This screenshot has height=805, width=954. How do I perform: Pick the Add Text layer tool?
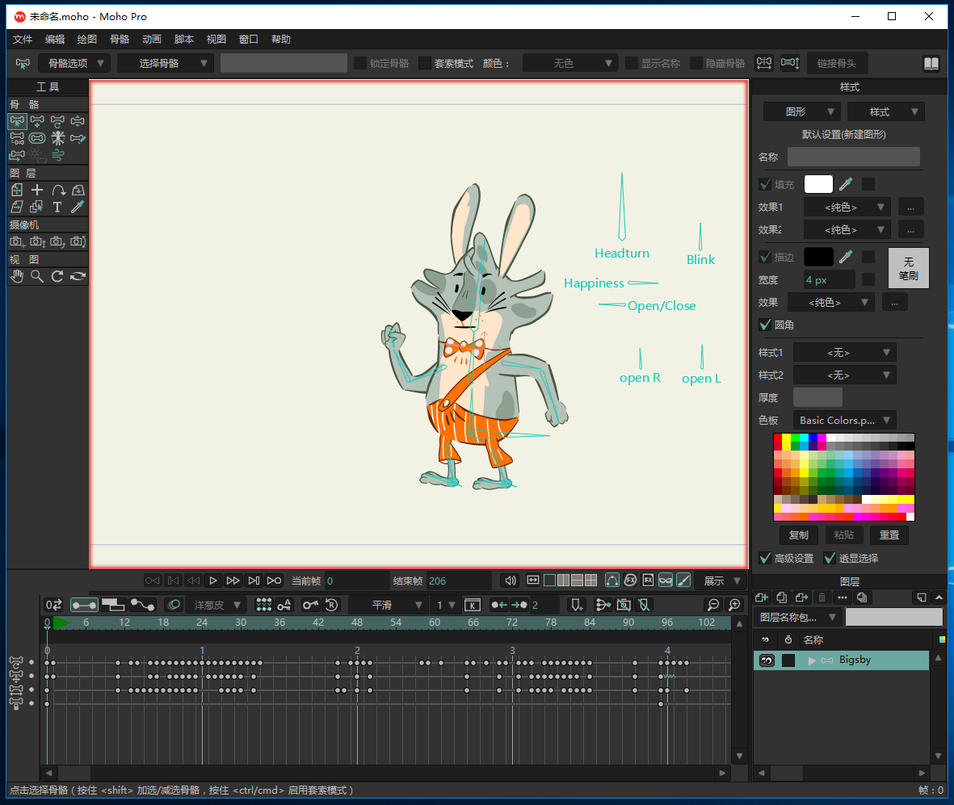57,208
